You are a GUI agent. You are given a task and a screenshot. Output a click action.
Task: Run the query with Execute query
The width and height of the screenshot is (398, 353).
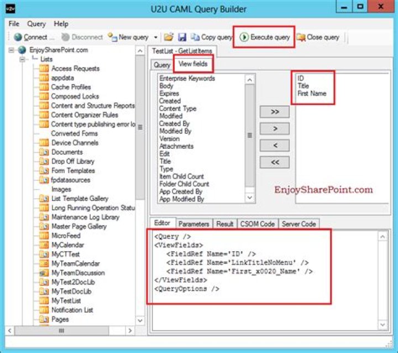point(264,37)
